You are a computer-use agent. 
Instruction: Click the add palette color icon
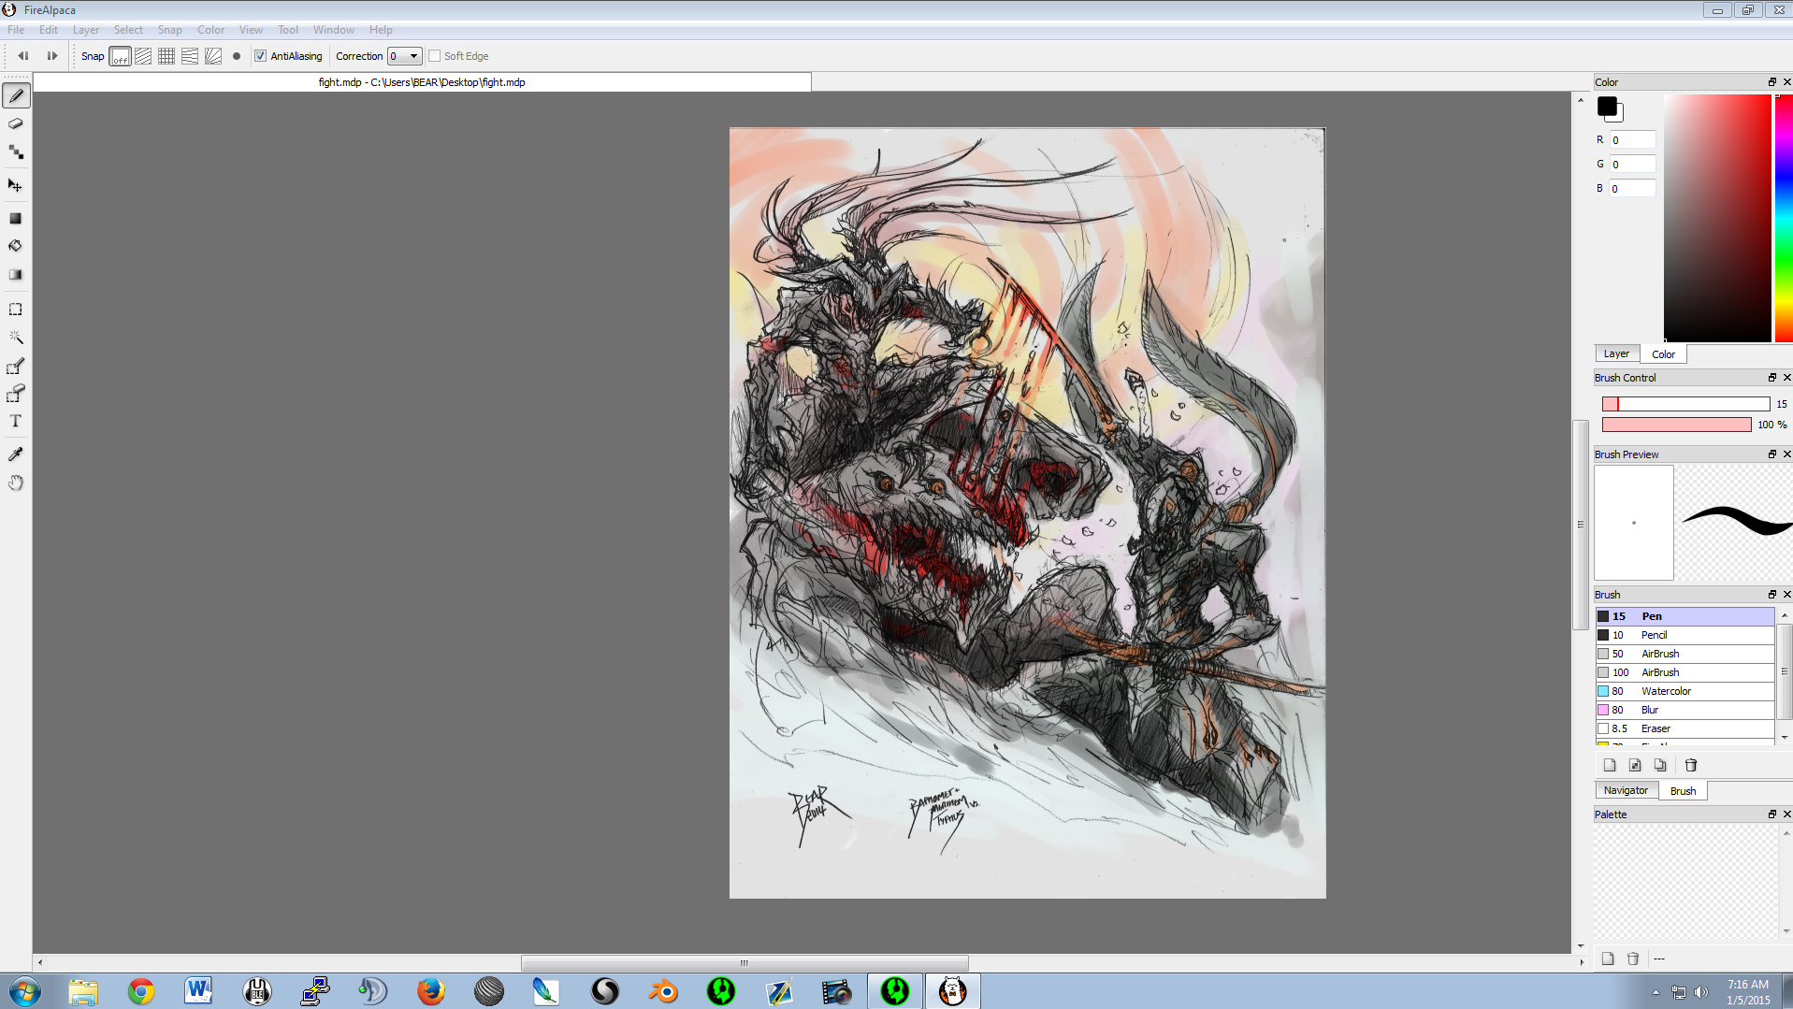pyautogui.click(x=1608, y=959)
